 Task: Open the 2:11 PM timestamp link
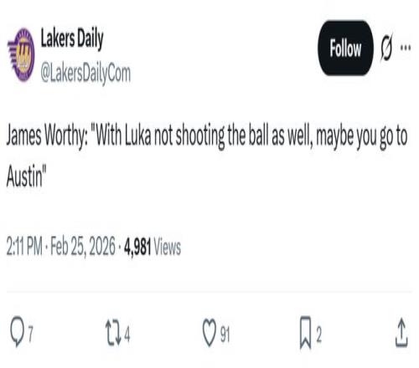click(x=24, y=247)
